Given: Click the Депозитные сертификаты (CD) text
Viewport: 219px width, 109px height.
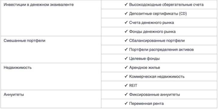Looking at the screenshot, I should pyautogui.click(x=158, y=14).
